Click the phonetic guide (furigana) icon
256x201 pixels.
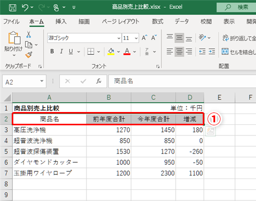(x=146, y=52)
